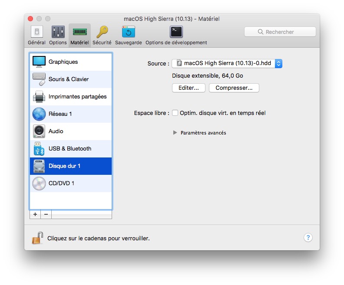344x285 pixels.
Task: Select CD/DVD 1 row text
Action: (61, 183)
